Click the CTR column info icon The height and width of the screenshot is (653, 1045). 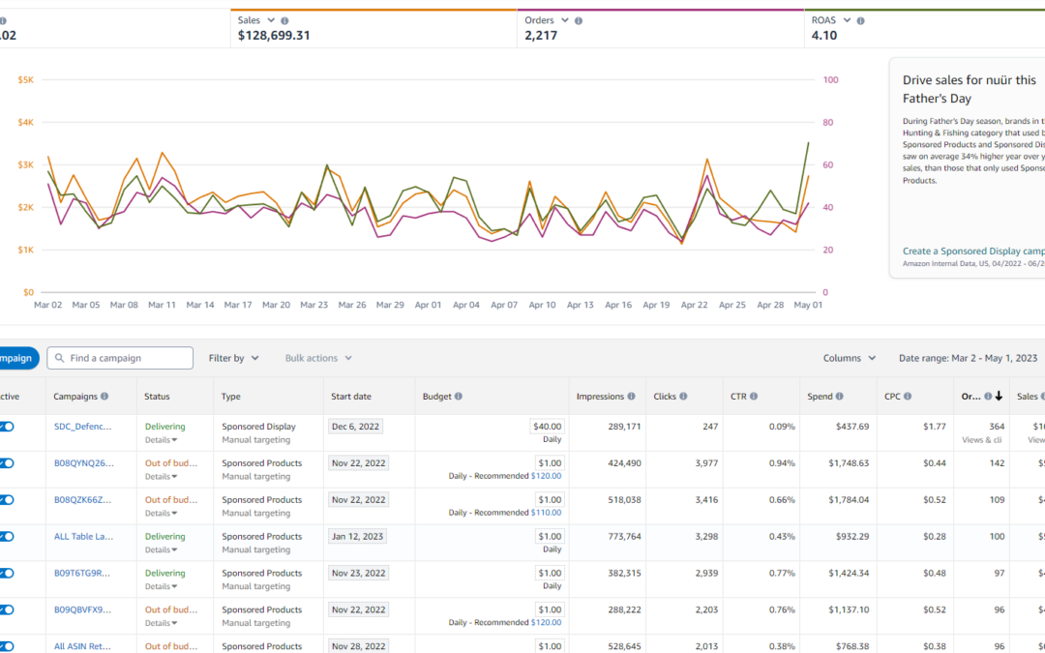pyautogui.click(x=754, y=397)
